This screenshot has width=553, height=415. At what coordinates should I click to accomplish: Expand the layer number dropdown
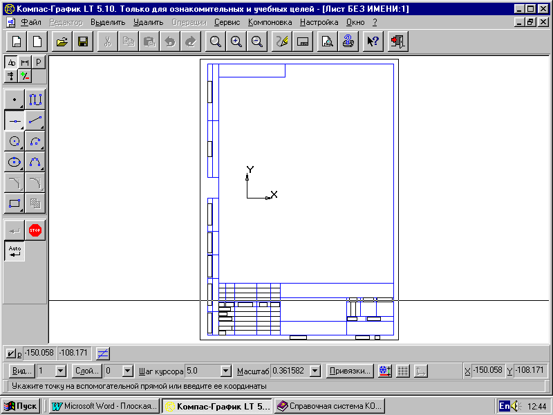tap(128, 371)
